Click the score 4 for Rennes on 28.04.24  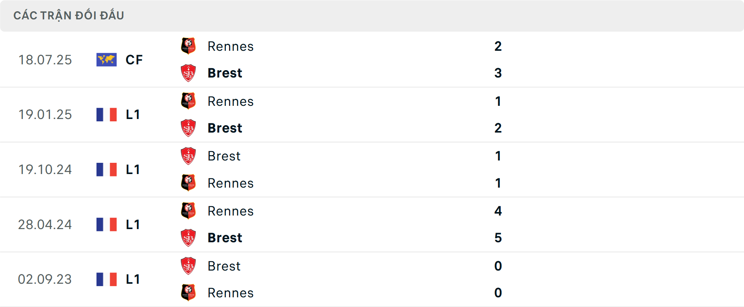(499, 211)
